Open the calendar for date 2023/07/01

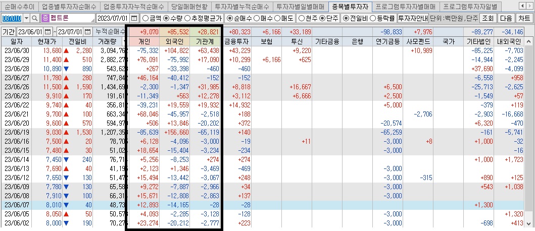(x=134, y=18)
